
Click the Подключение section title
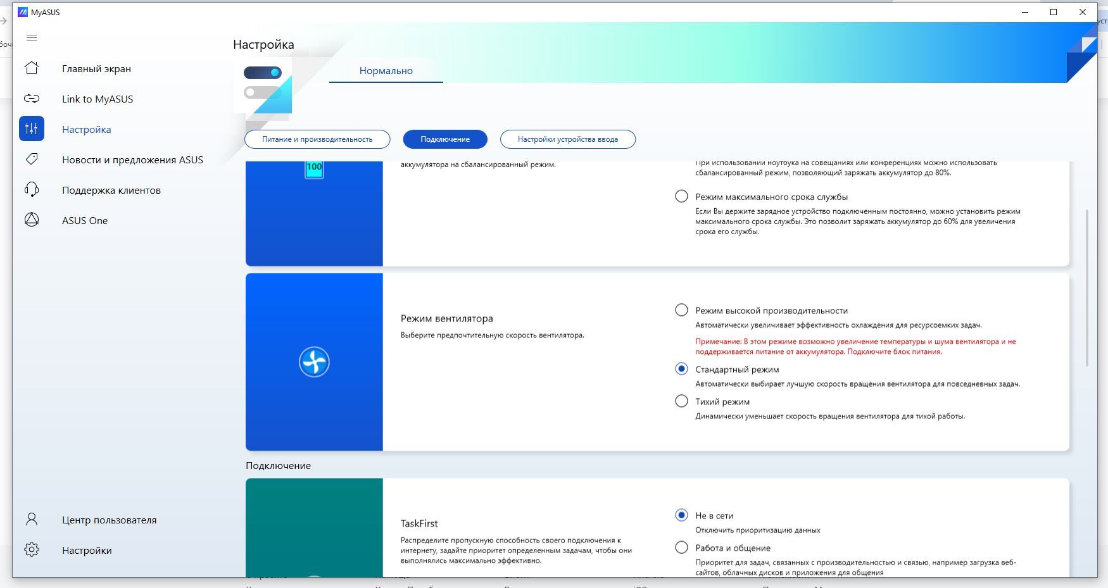(278, 465)
